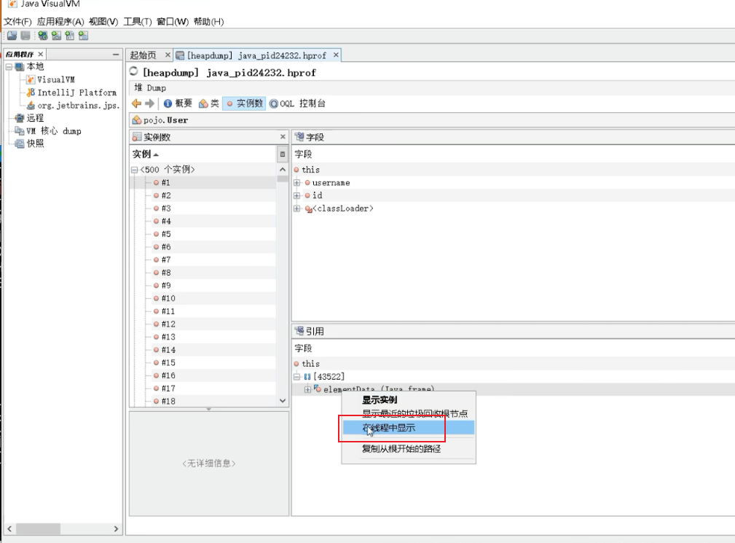
Task: Choose 在线程中显示 in context menu
Action: pos(409,428)
